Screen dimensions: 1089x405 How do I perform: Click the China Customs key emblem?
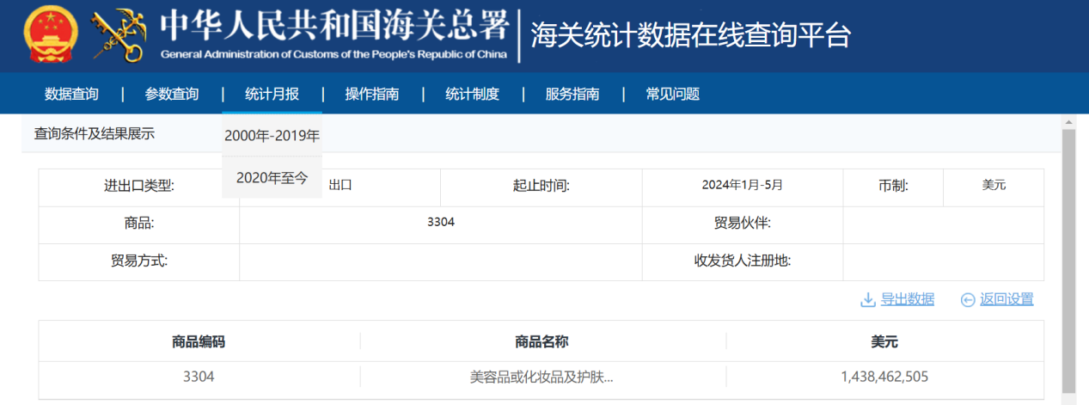click(118, 35)
